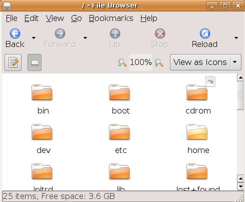Open the Bookmarks menu
This screenshot has height=202, width=245.
[111, 18]
